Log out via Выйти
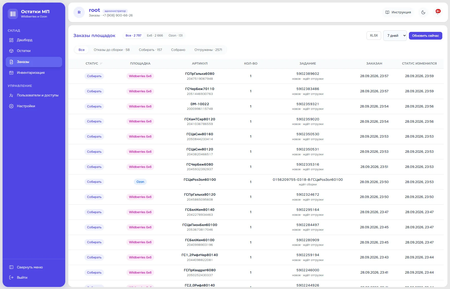450x289 pixels. pyautogui.click(x=34, y=278)
